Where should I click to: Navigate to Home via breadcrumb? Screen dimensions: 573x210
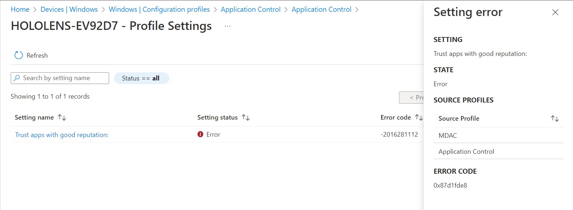point(20,9)
